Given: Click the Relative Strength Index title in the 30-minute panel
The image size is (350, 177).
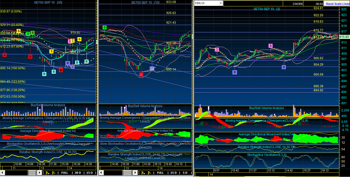Looking at the screenshot, I should pos(48,152).
